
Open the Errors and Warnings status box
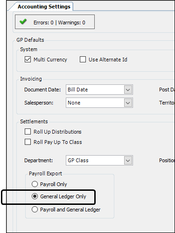55,22
